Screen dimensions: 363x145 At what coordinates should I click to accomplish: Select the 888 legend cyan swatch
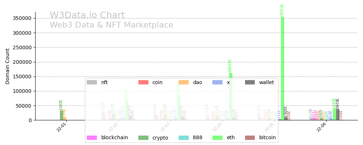click(x=184, y=138)
